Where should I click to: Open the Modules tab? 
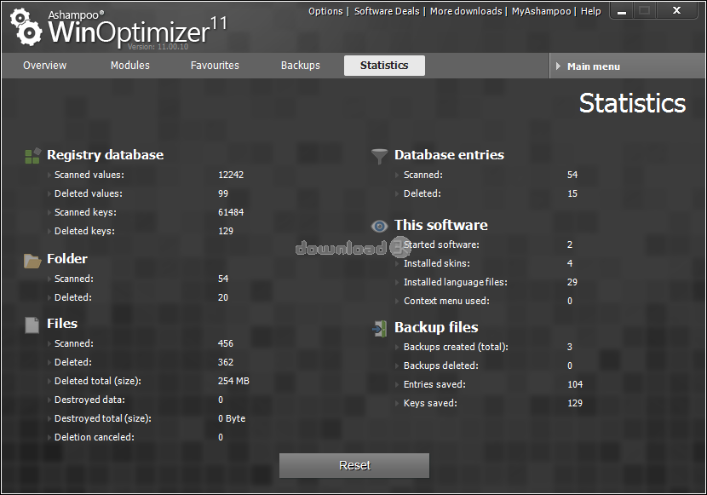130,66
